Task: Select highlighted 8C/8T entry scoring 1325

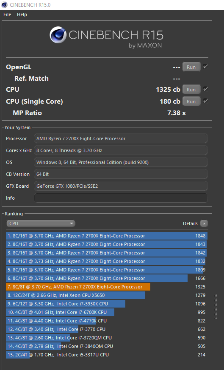Action: point(107,287)
